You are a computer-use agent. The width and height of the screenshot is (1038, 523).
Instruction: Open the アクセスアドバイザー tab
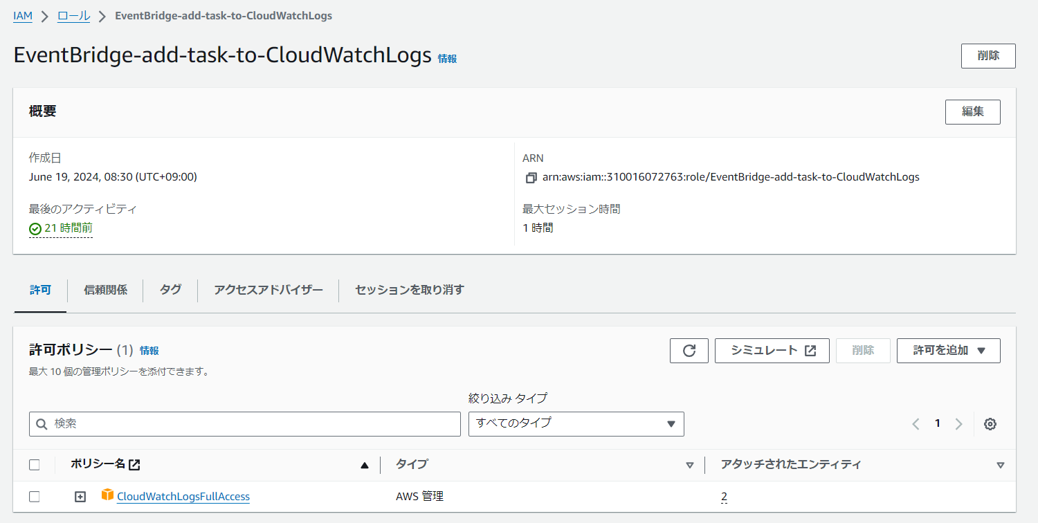268,290
